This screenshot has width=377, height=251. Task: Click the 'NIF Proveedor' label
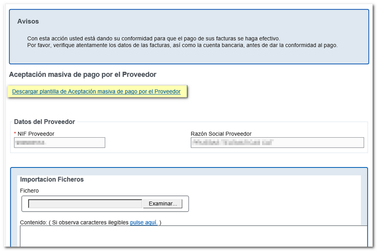pos(36,134)
